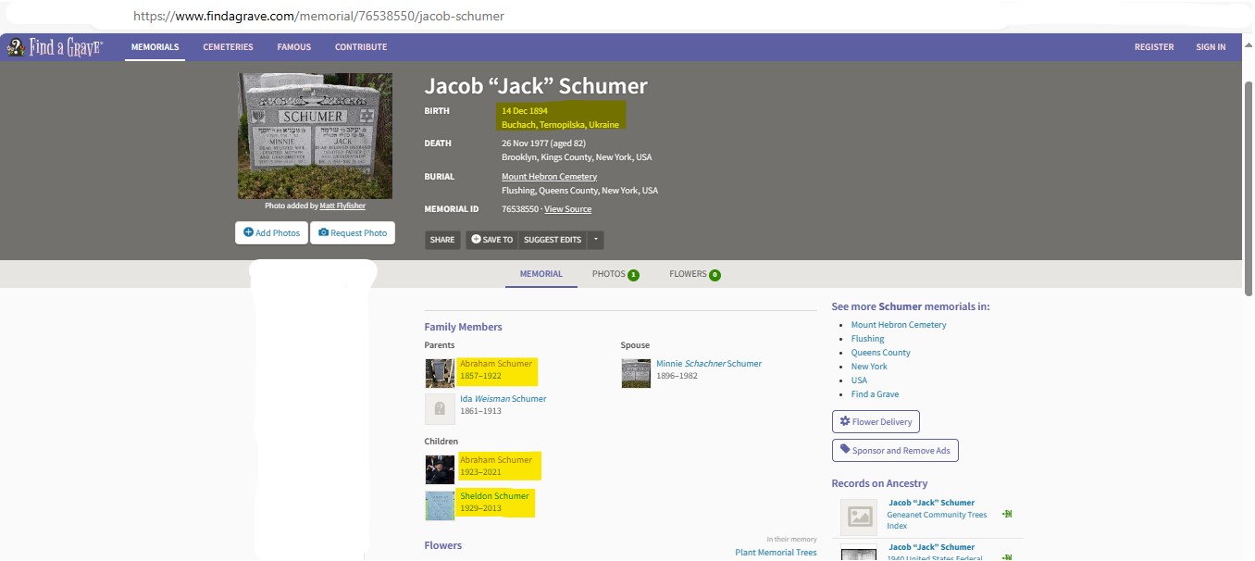Click the arrow icon beside 1940 Federal record
The width and height of the screenshot is (1255, 561).
(x=1007, y=557)
